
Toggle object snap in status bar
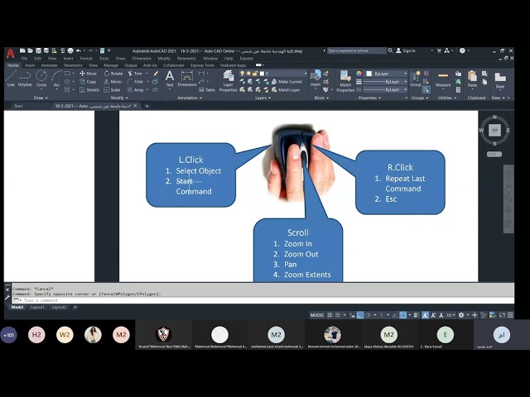click(403, 315)
